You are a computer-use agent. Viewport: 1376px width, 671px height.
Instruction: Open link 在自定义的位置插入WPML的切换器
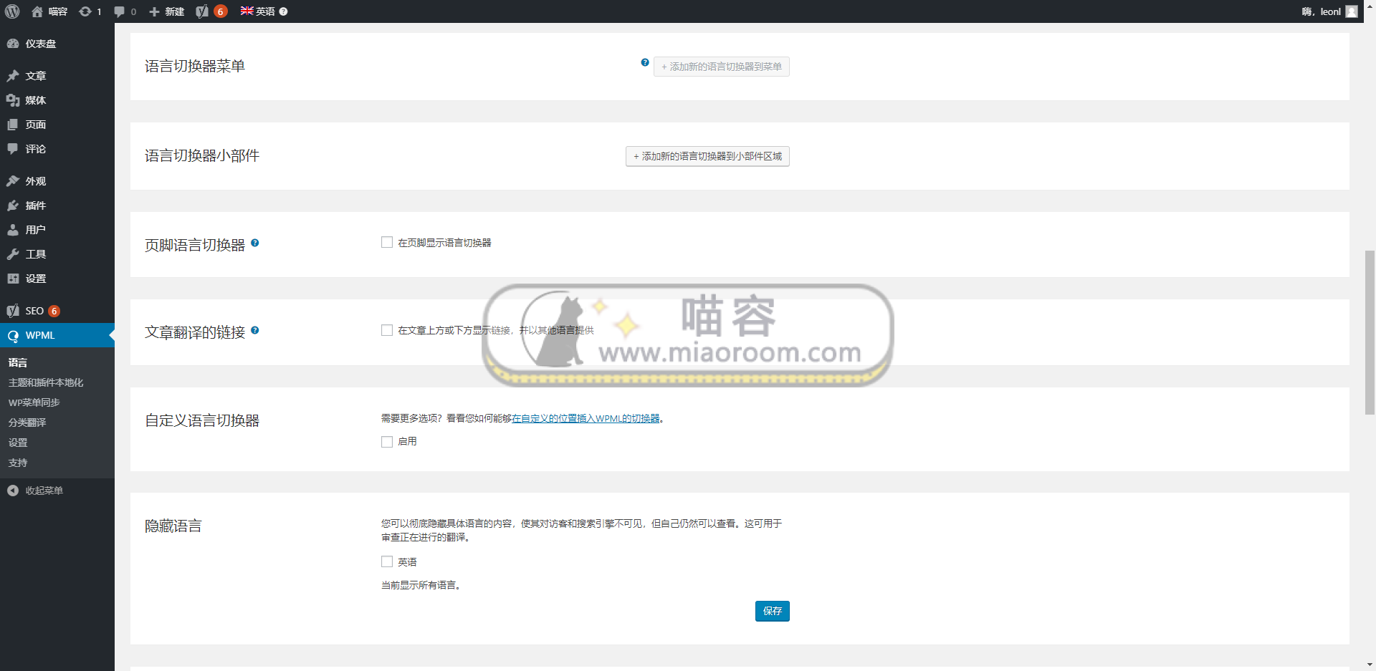pyautogui.click(x=586, y=418)
